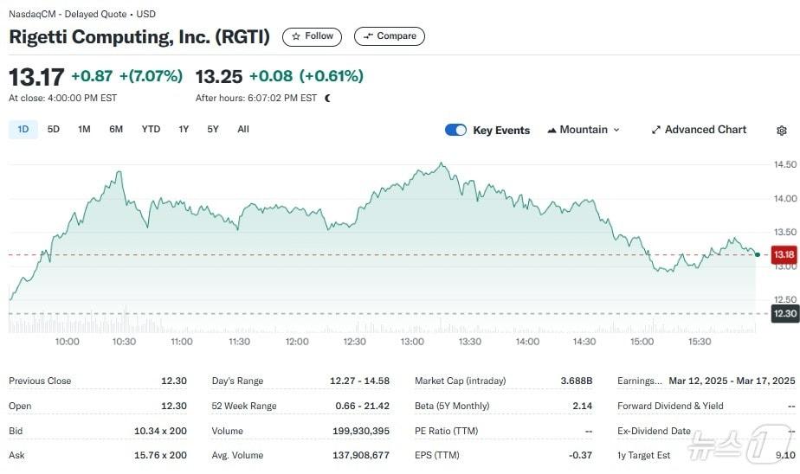
Task: Click the Compare button
Action: coord(389,36)
